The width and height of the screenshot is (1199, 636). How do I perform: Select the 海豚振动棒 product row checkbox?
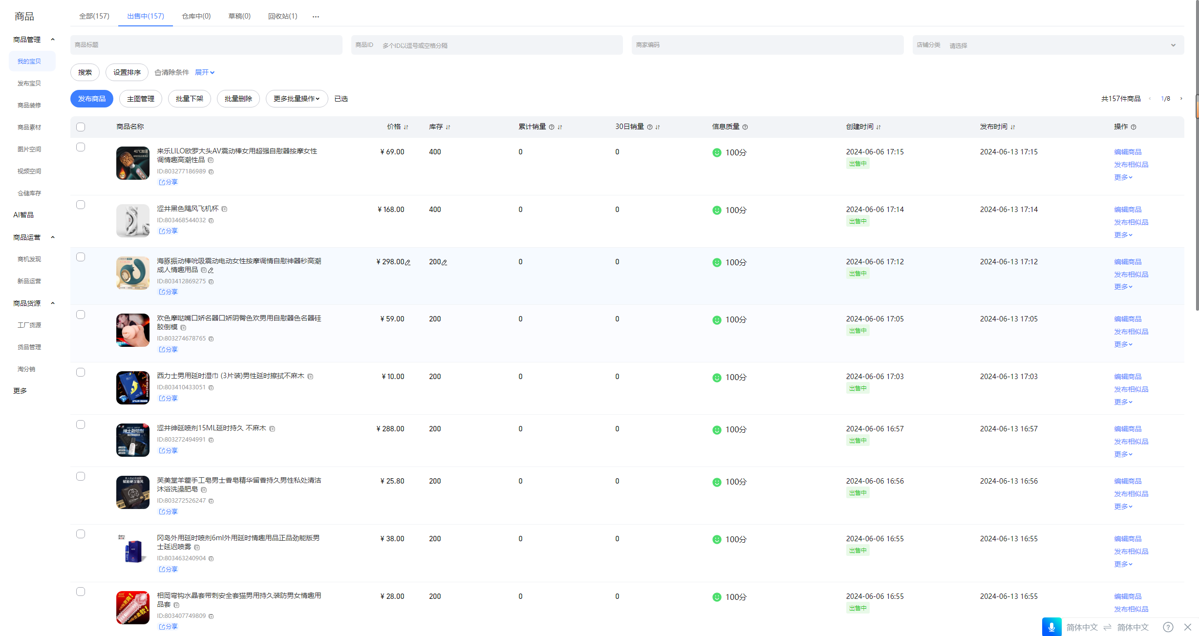[81, 257]
